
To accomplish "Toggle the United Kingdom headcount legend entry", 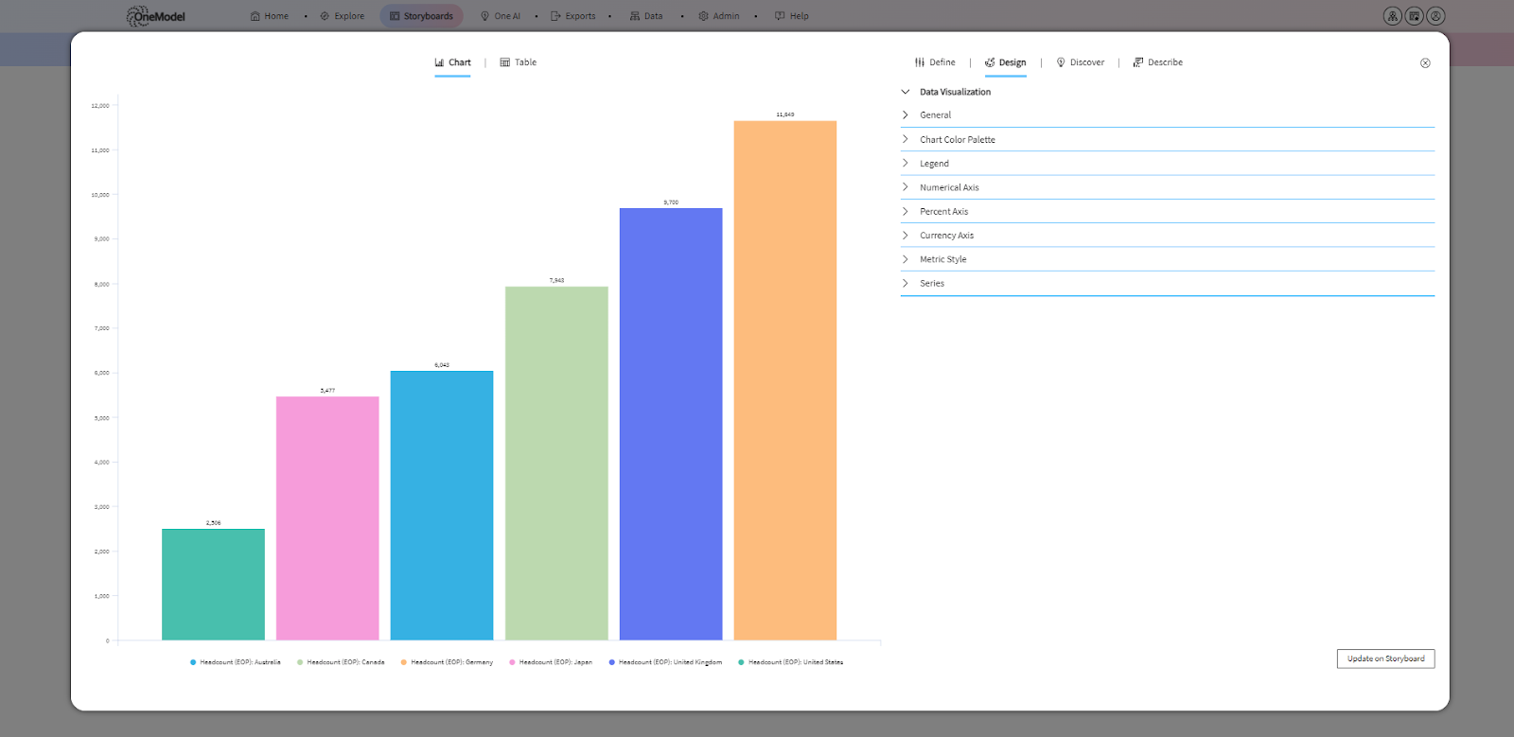I will pyautogui.click(x=669, y=662).
